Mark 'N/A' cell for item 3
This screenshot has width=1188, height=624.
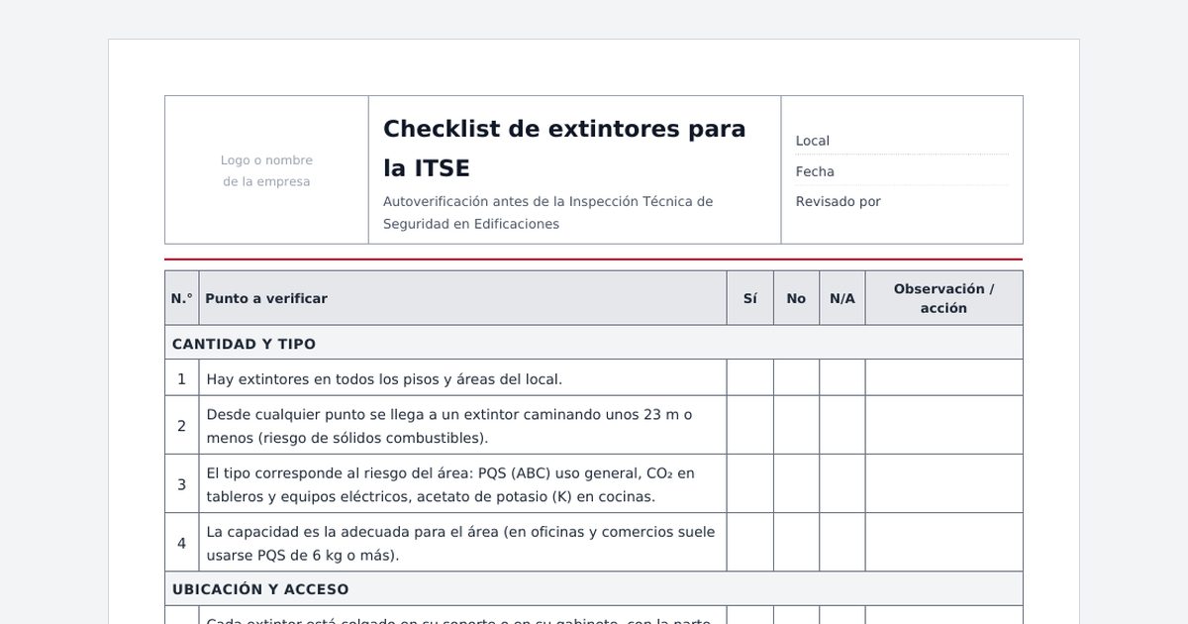click(x=842, y=484)
